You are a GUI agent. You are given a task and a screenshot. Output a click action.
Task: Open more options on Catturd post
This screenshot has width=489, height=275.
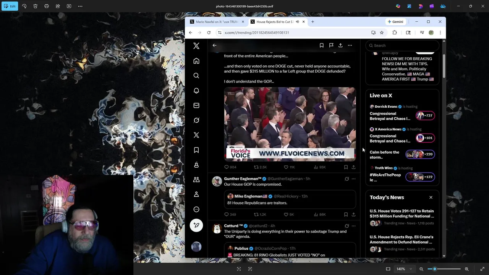[354, 226]
